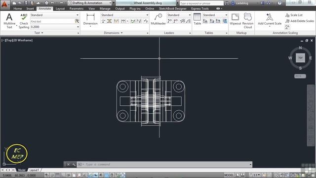Toggle Ortho Mode in the status bar
Viewport: 316px width, 178px height.
(63, 175)
